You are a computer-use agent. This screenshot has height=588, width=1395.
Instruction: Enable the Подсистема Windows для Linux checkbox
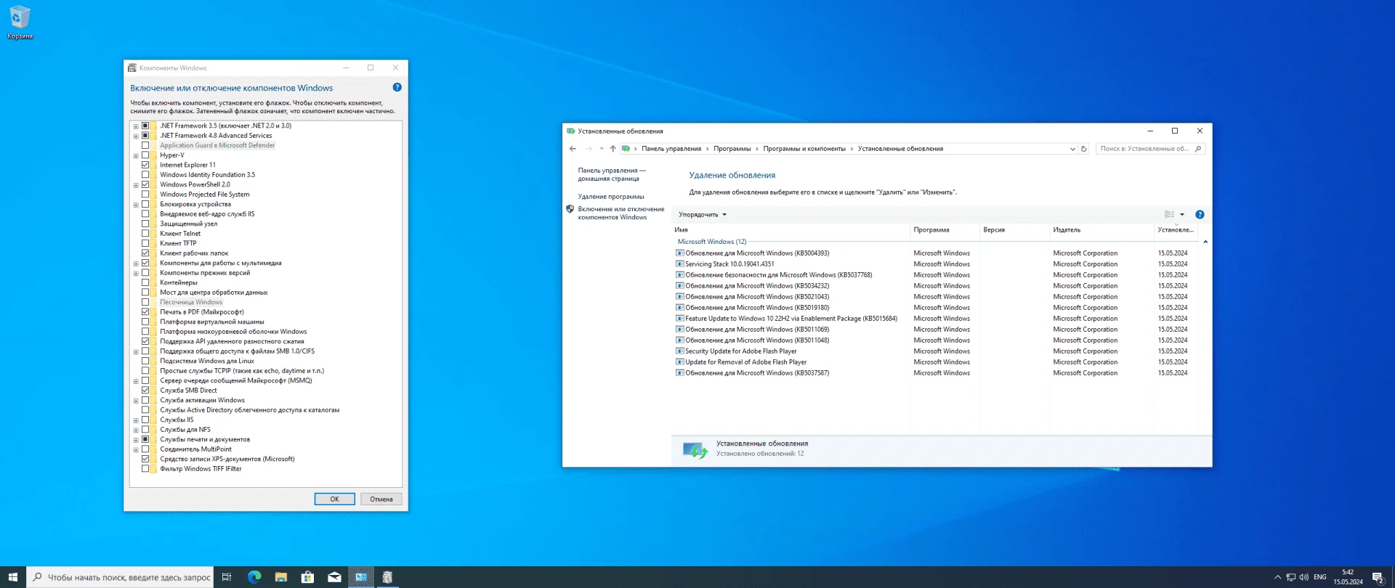(x=145, y=361)
